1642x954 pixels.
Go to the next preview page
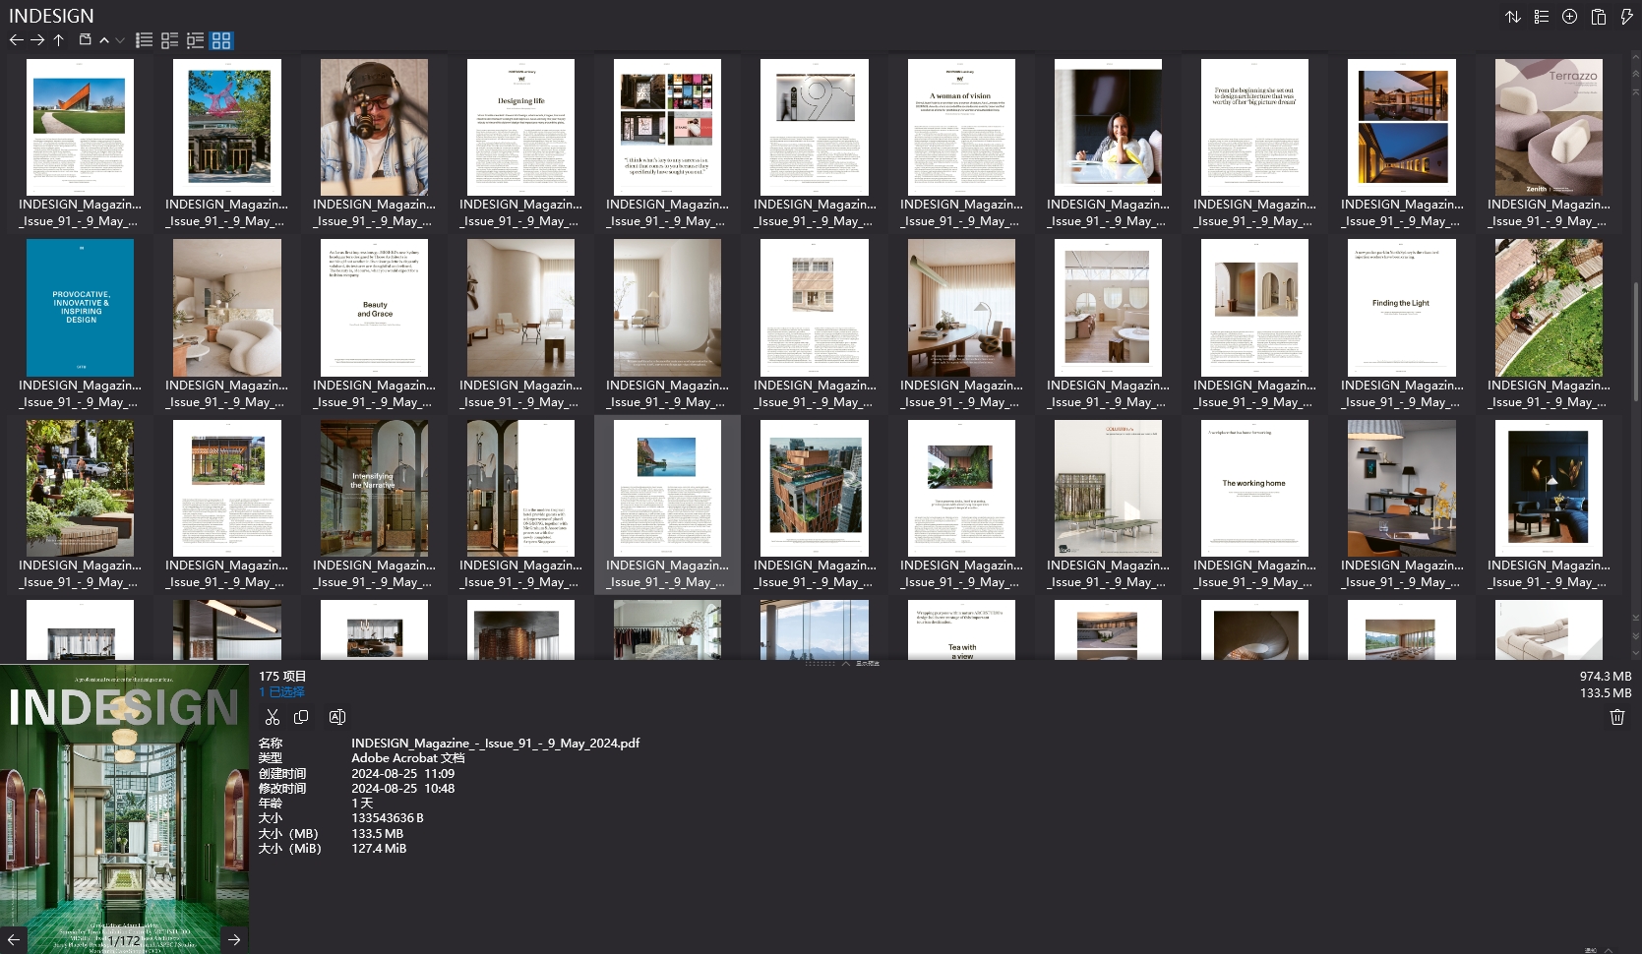(234, 939)
